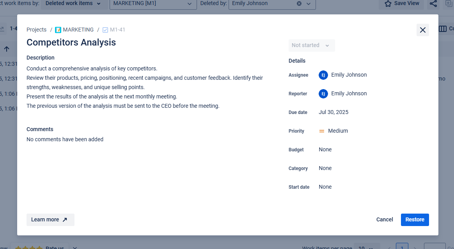
Task: Click Cancel to dismiss the dialog
Action: [x=384, y=220]
